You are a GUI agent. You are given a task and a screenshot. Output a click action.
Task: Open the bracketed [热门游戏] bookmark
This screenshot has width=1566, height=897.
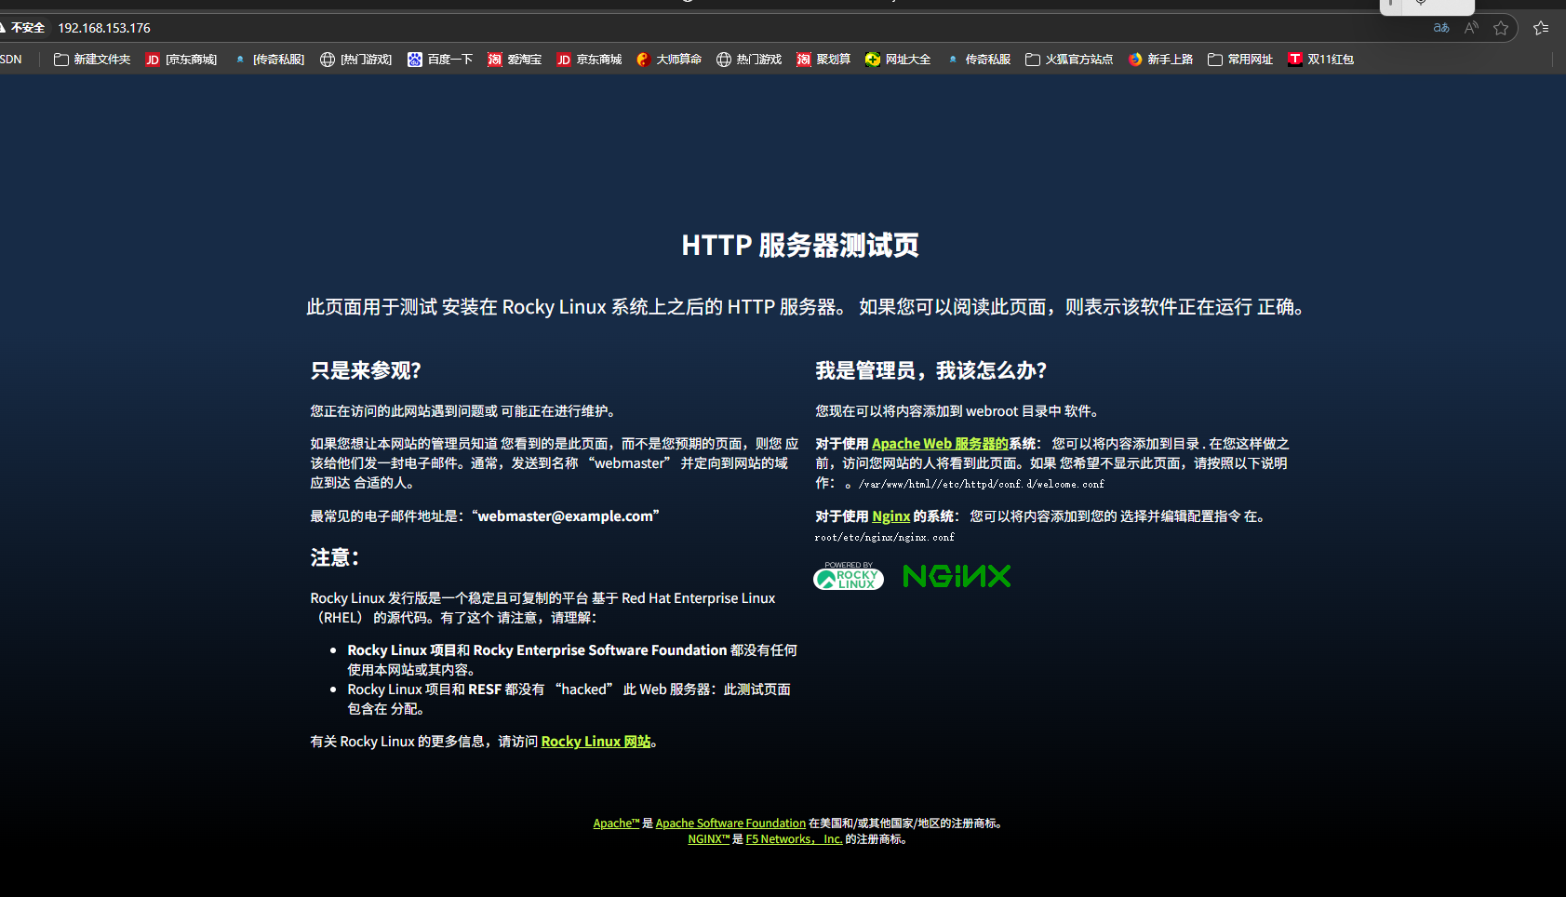pos(356,60)
